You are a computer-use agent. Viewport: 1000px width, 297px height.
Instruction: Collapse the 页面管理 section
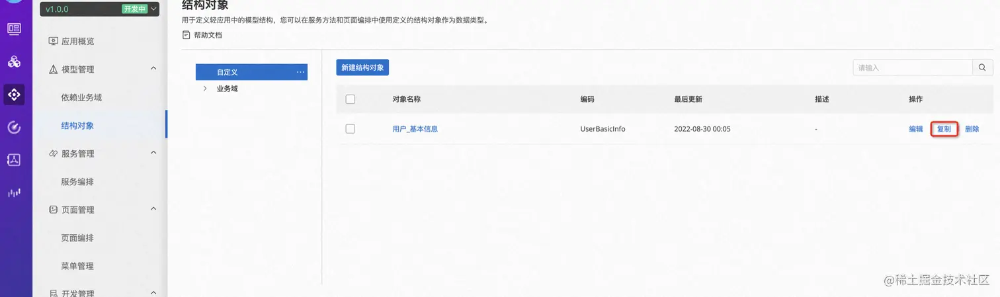click(153, 209)
